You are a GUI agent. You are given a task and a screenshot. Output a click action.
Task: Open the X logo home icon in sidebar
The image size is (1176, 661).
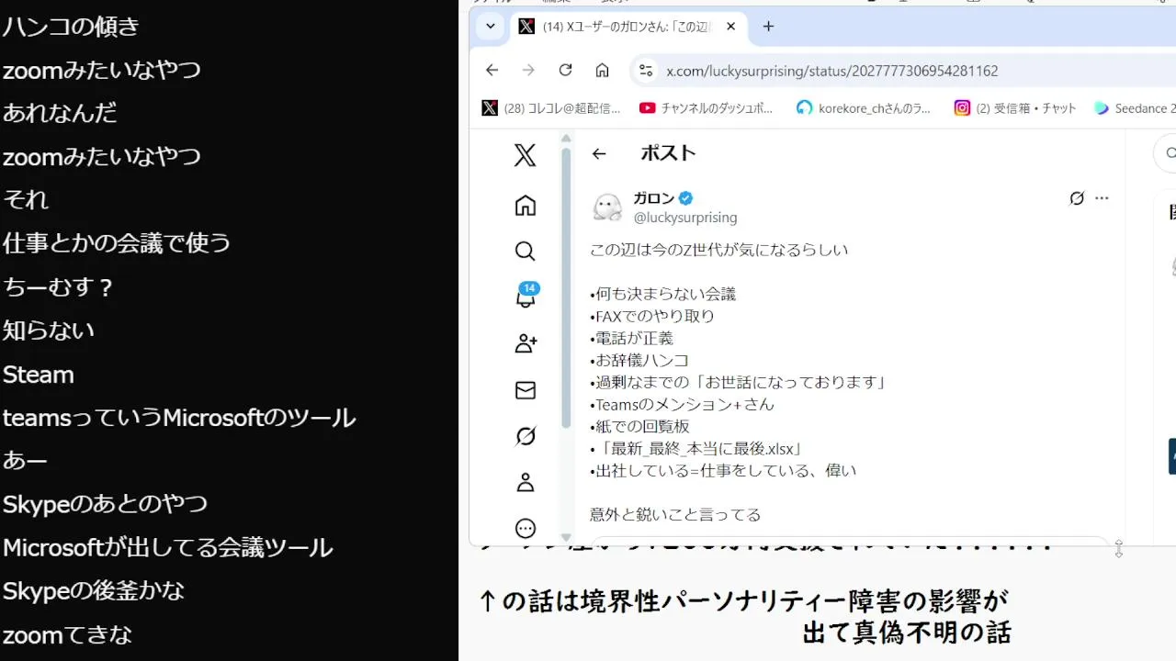point(525,155)
